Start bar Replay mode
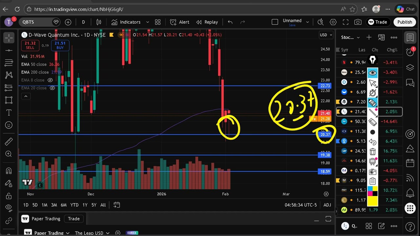The image size is (420, 236). pyautogui.click(x=207, y=22)
